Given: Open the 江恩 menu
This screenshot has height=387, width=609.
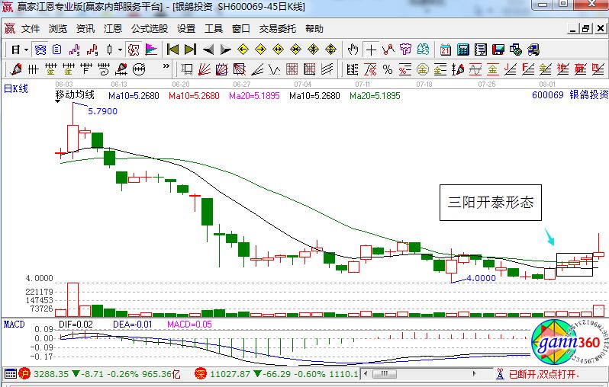Looking at the screenshot, I should click(x=113, y=29).
